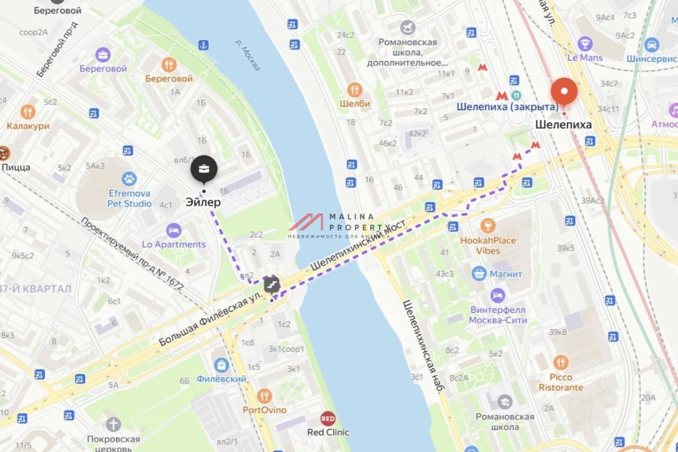This screenshot has height=452, width=678.
Task: Click the Магнит shopping basket icon
Action: (x=480, y=273)
